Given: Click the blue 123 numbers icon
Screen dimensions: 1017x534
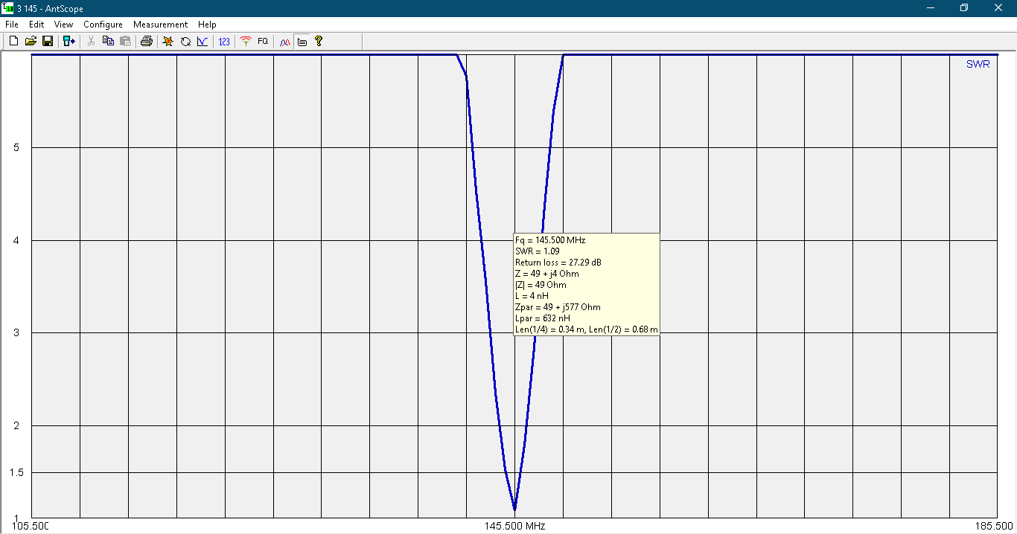Looking at the screenshot, I should click(x=224, y=42).
